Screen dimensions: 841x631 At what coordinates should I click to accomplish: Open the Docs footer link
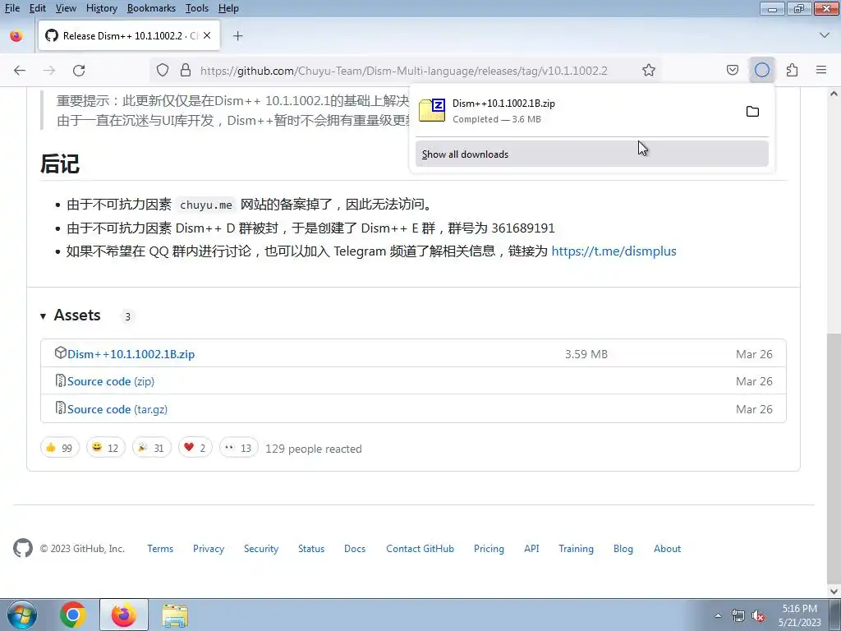pos(355,549)
